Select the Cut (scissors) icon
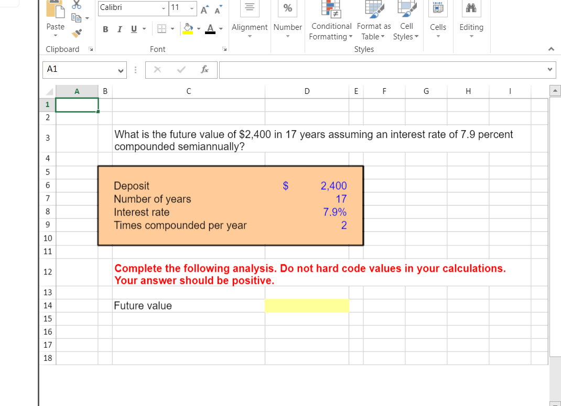 pos(77,5)
